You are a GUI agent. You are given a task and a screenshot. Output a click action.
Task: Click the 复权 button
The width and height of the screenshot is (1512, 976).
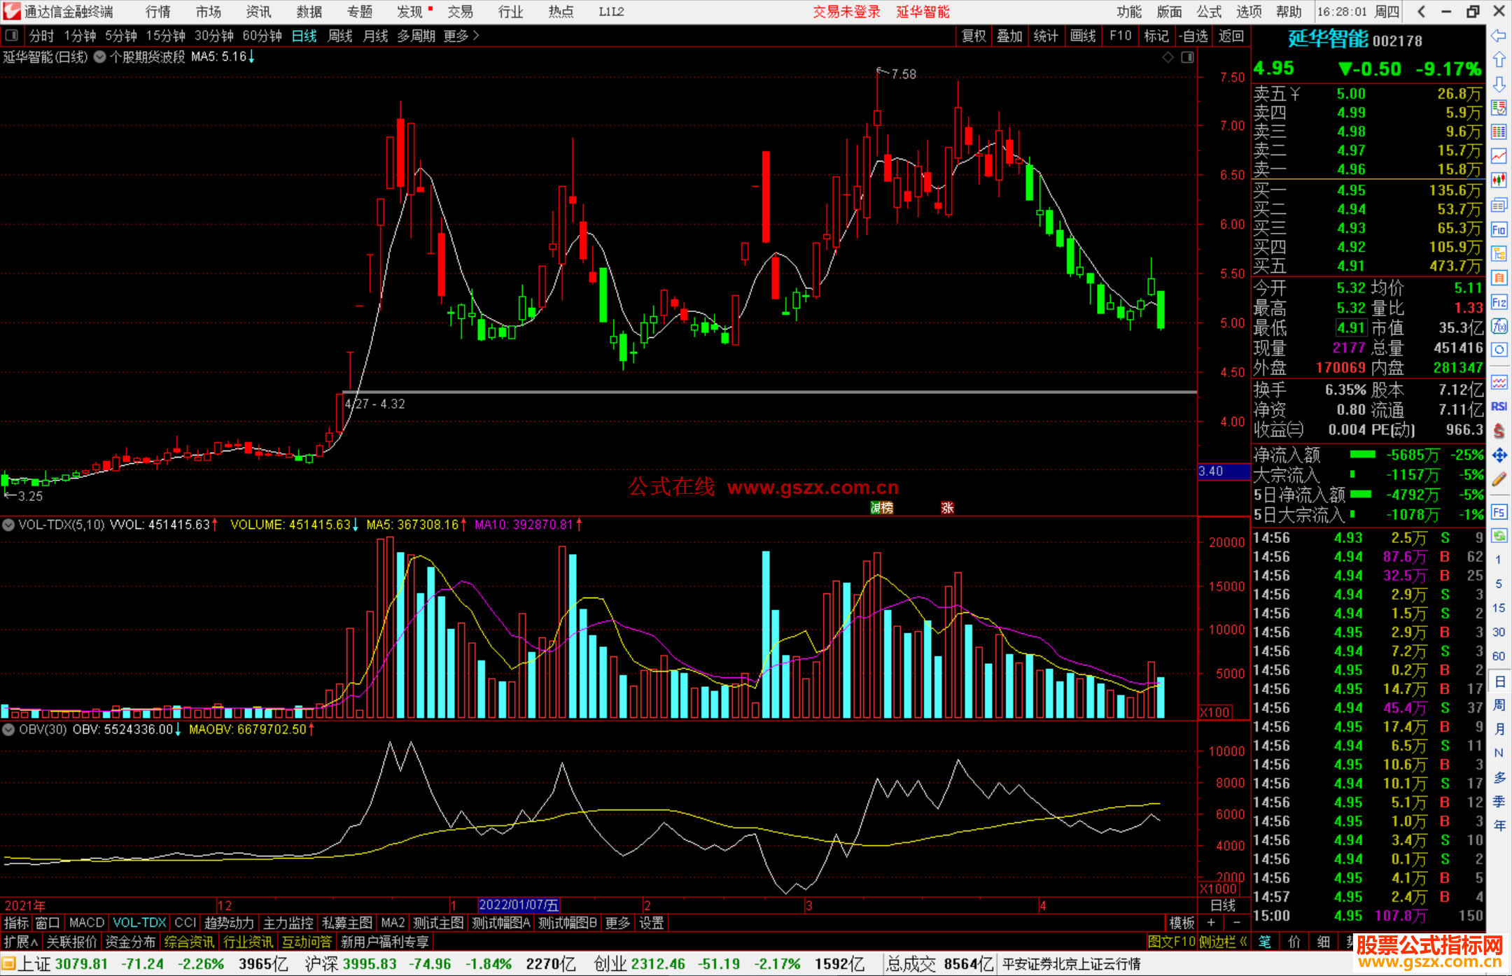click(x=974, y=36)
